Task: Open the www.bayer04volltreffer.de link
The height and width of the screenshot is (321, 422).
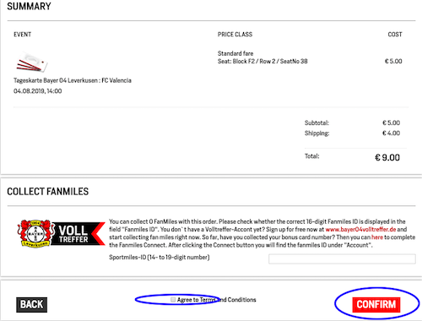Action: [360, 229]
